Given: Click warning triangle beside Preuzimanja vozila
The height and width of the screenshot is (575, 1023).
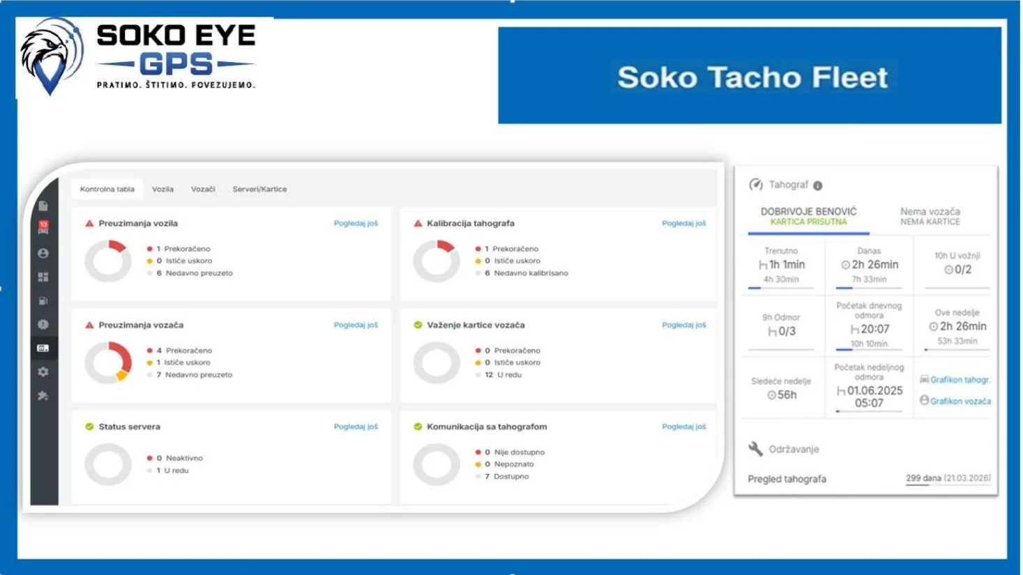Looking at the screenshot, I should coord(89,224).
